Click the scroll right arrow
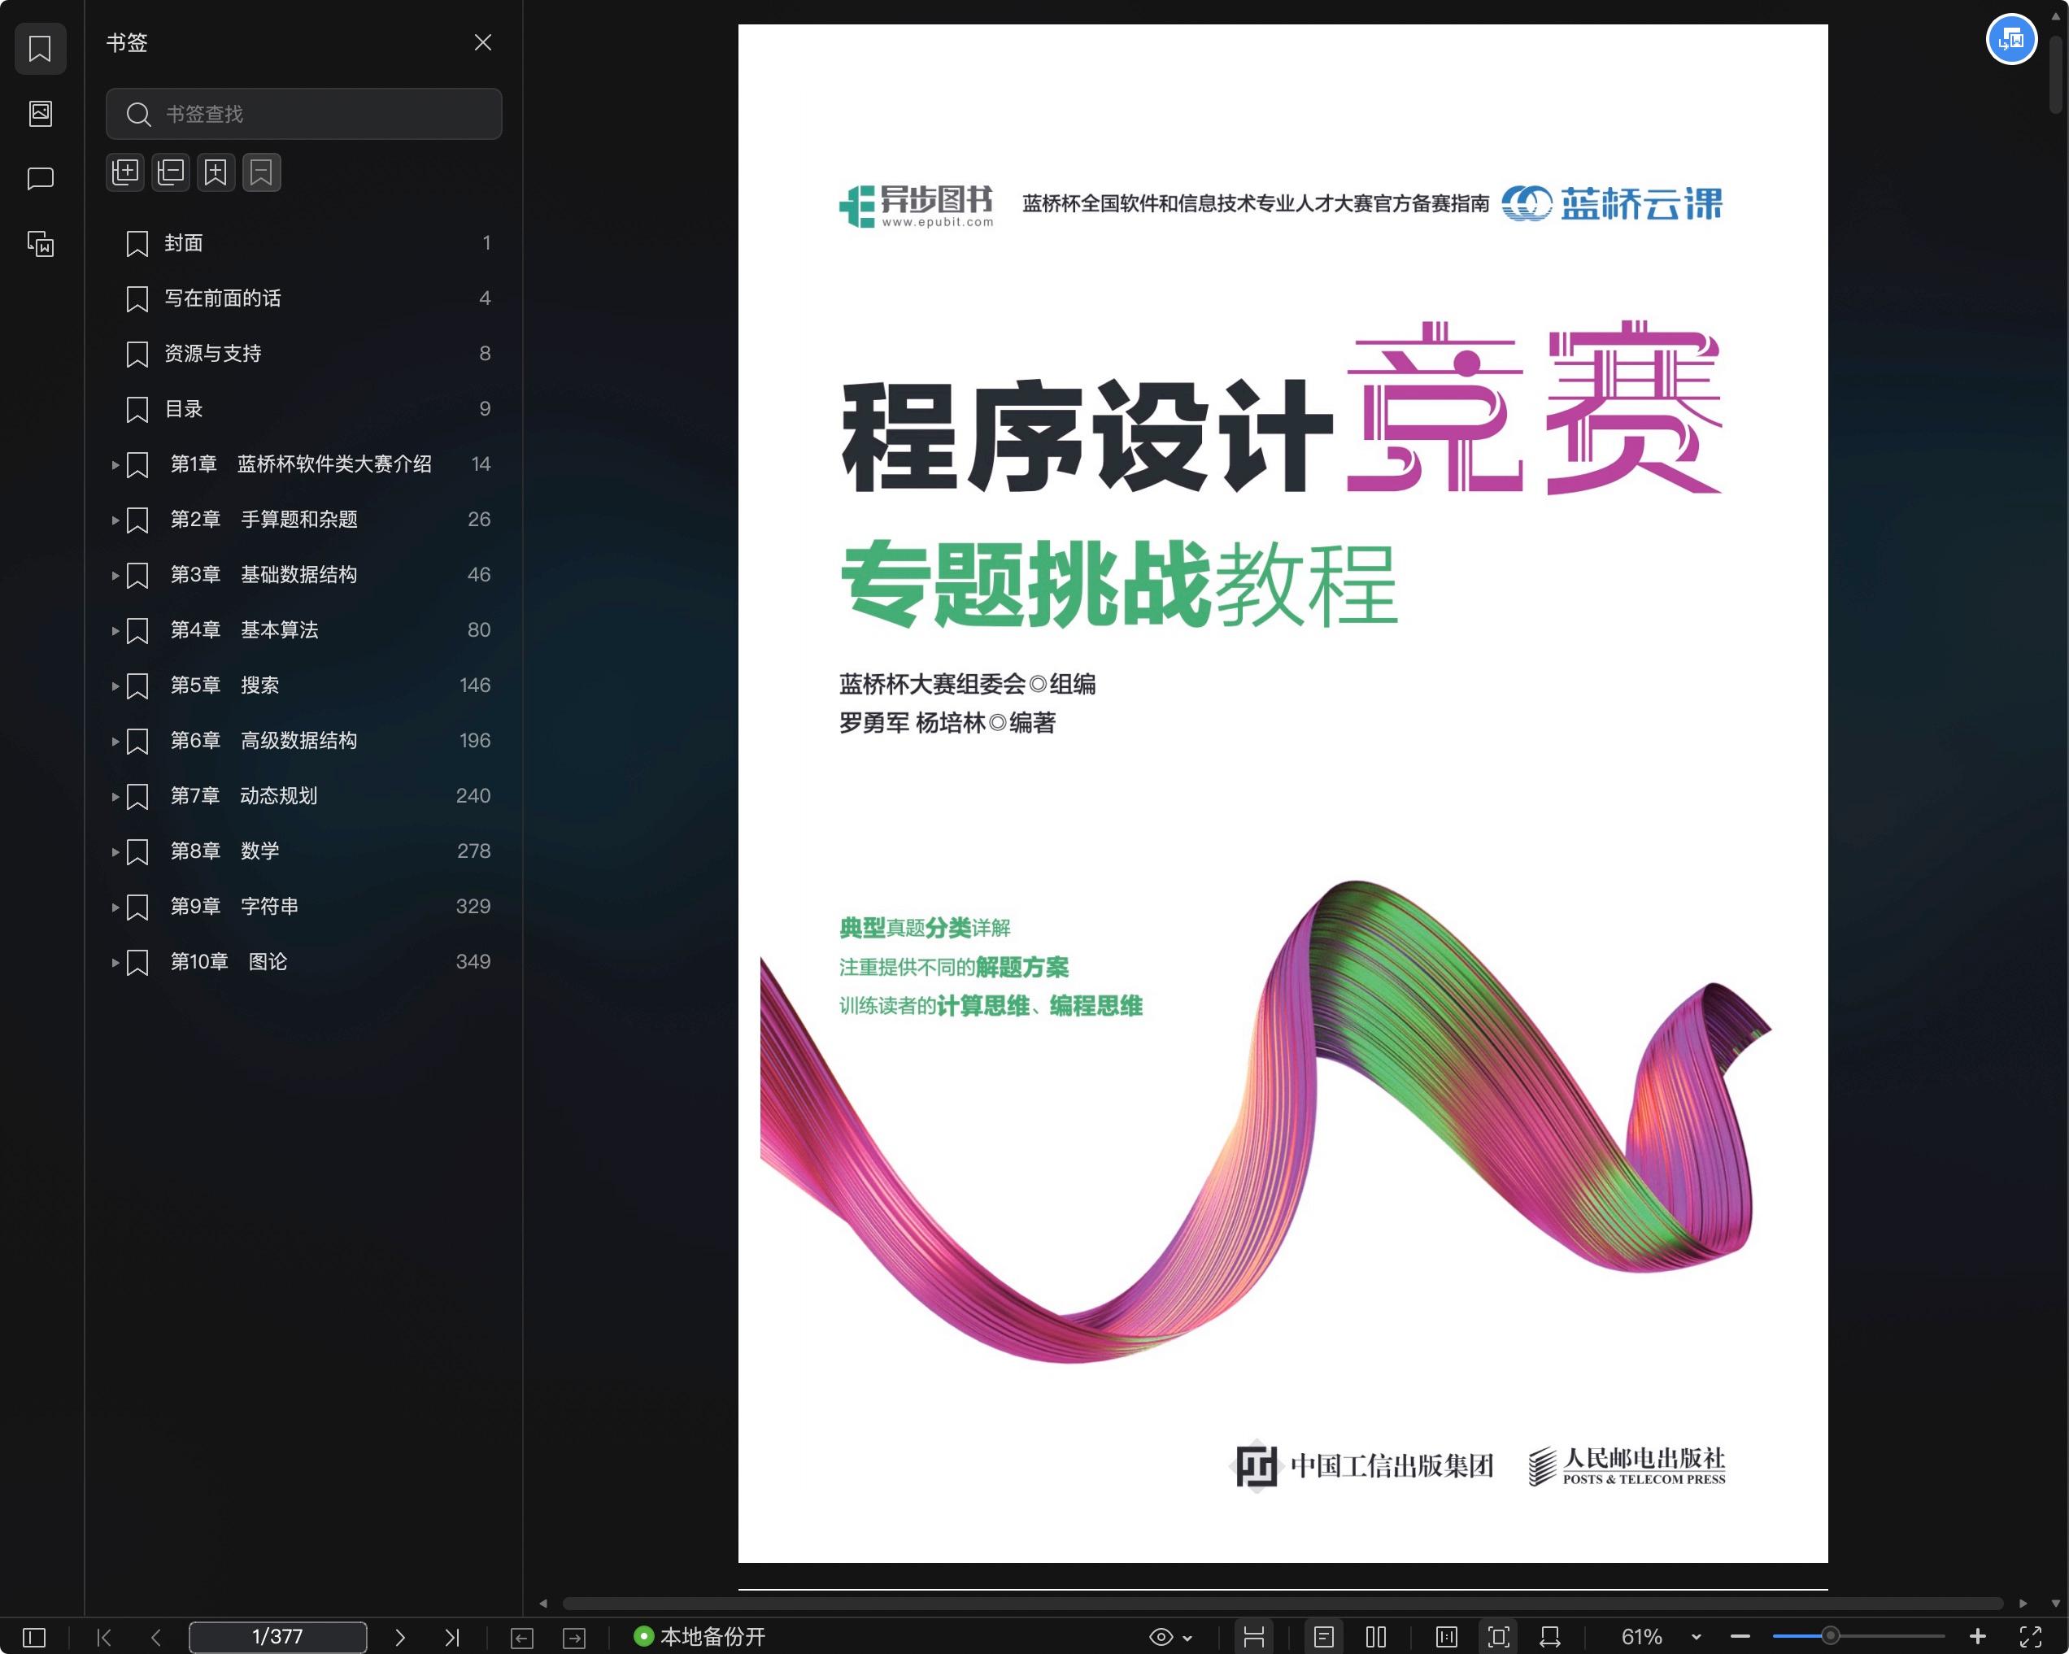This screenshot has height=1654, width=2069. pyautogui.click(x=2023, y=1603)
